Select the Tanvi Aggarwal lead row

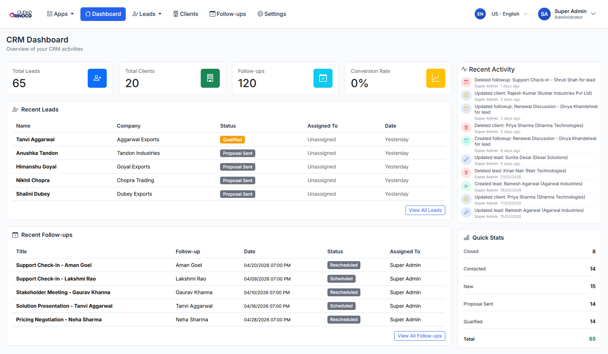pos(35,139)
